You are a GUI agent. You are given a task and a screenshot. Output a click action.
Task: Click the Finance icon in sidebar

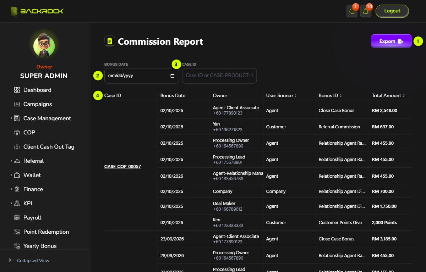point(17,189)
